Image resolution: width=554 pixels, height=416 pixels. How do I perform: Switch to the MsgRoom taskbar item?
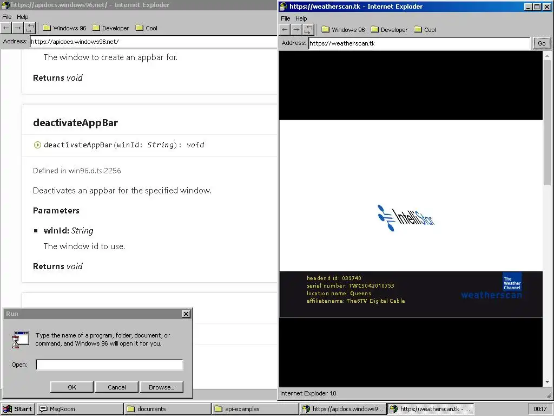pos(80,409)
